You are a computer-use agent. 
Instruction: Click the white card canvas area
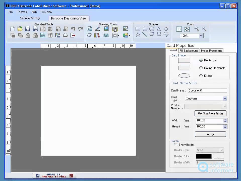tap(88, 111)
